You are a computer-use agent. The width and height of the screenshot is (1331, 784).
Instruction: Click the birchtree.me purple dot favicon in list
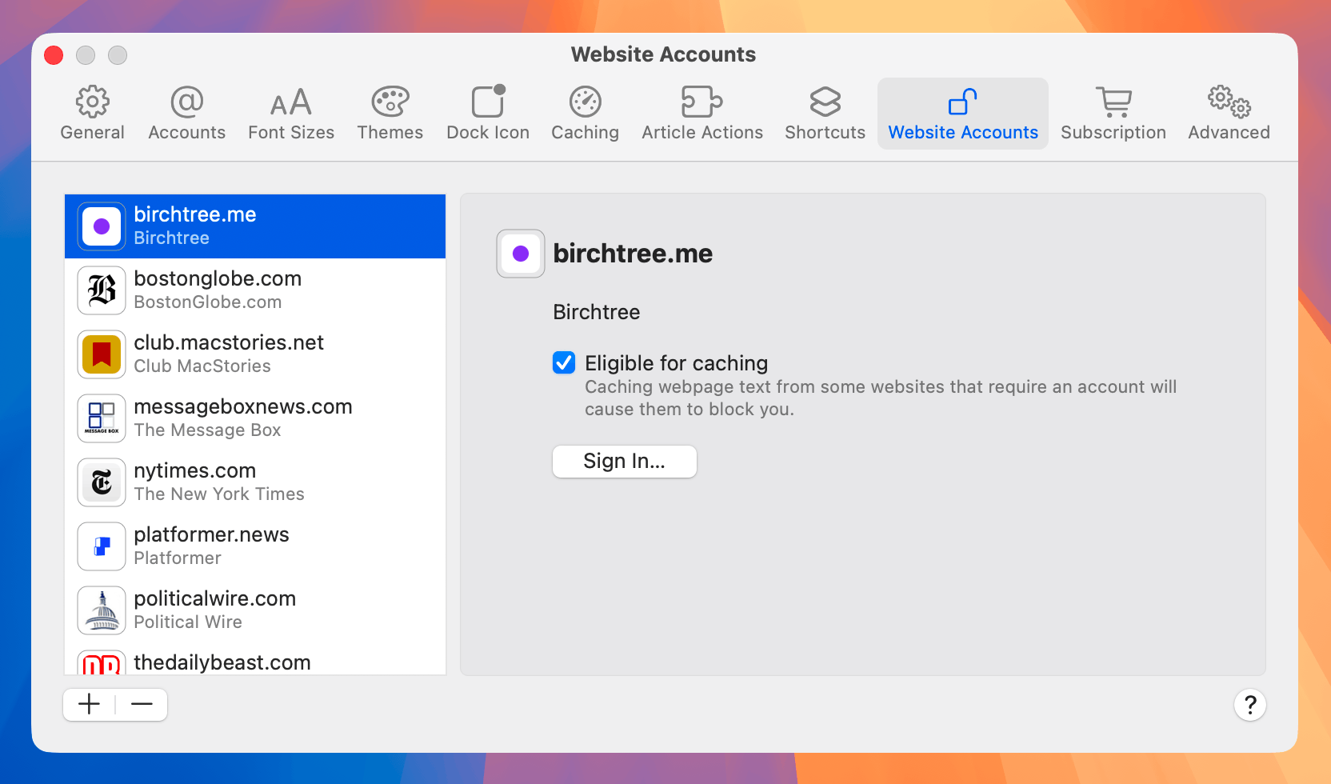click(x=102, y=226)
